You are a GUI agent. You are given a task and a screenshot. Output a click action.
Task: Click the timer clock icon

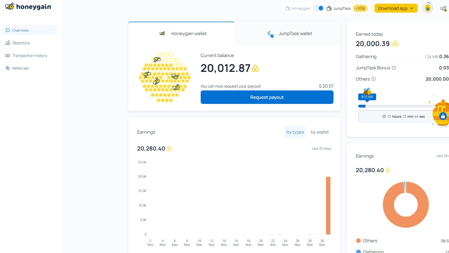(x=384, y=117)
